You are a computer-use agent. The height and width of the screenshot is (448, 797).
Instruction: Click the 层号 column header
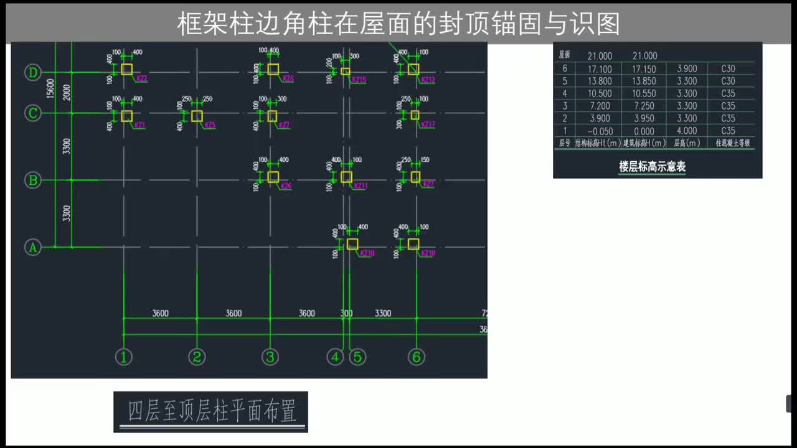[x=564, y=143]
